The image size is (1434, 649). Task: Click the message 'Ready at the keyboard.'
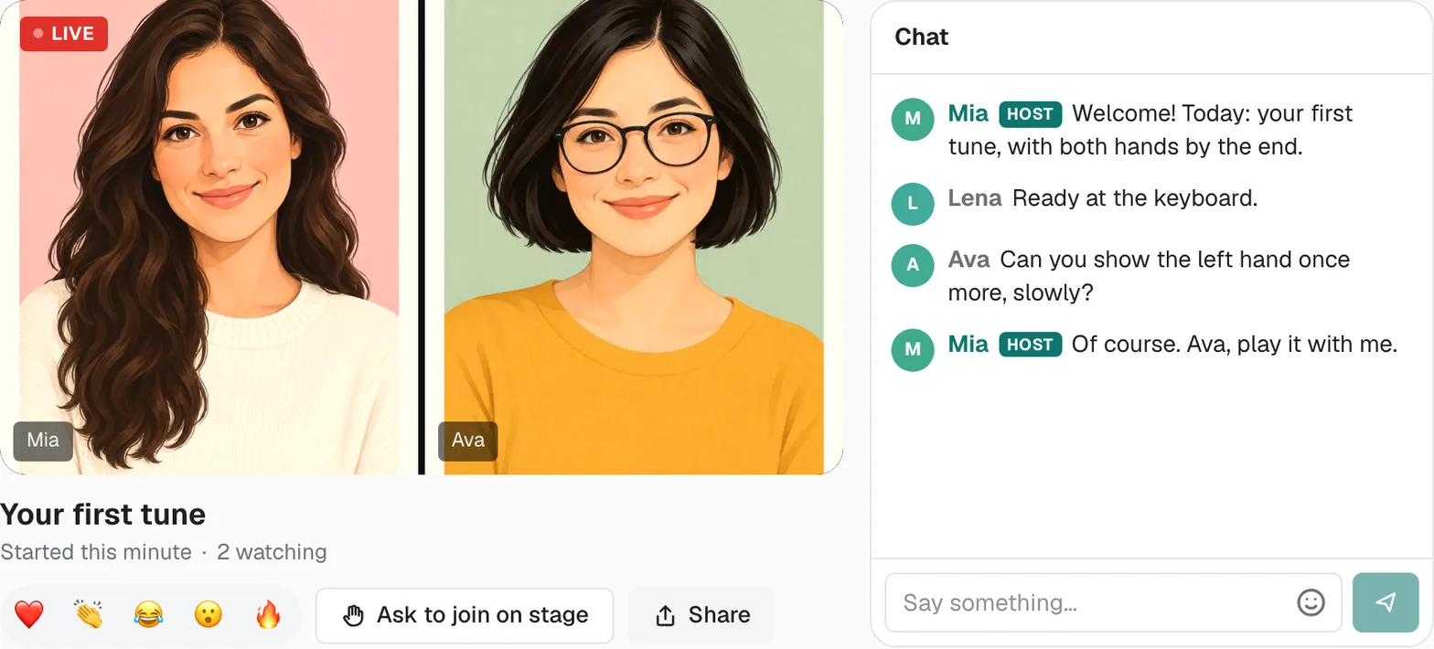[x=1135, y=198]
